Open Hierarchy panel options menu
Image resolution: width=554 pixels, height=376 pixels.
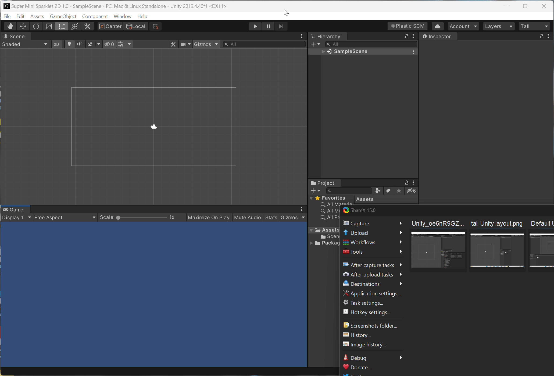(x=413, y=36)
